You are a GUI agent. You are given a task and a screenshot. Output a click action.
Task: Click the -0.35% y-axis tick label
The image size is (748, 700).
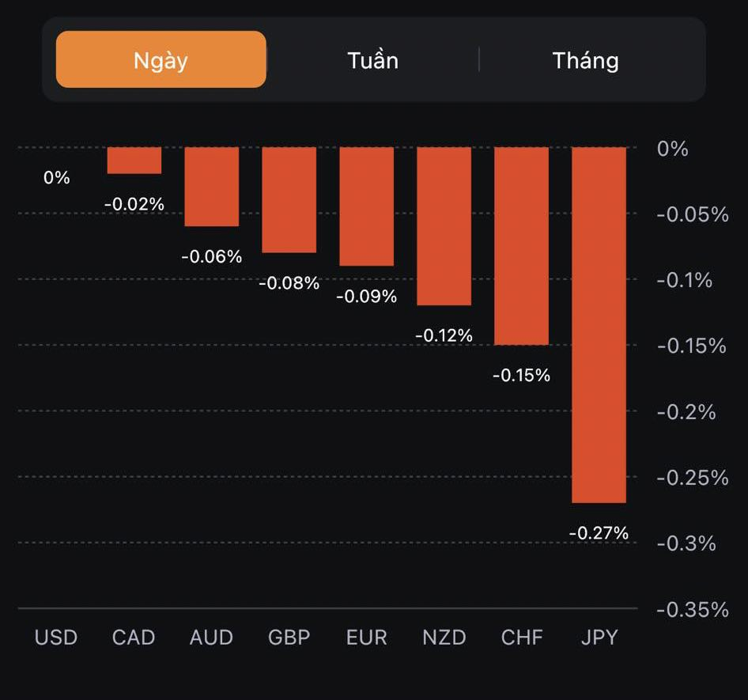pyautogui.click(x=692, y=610)
